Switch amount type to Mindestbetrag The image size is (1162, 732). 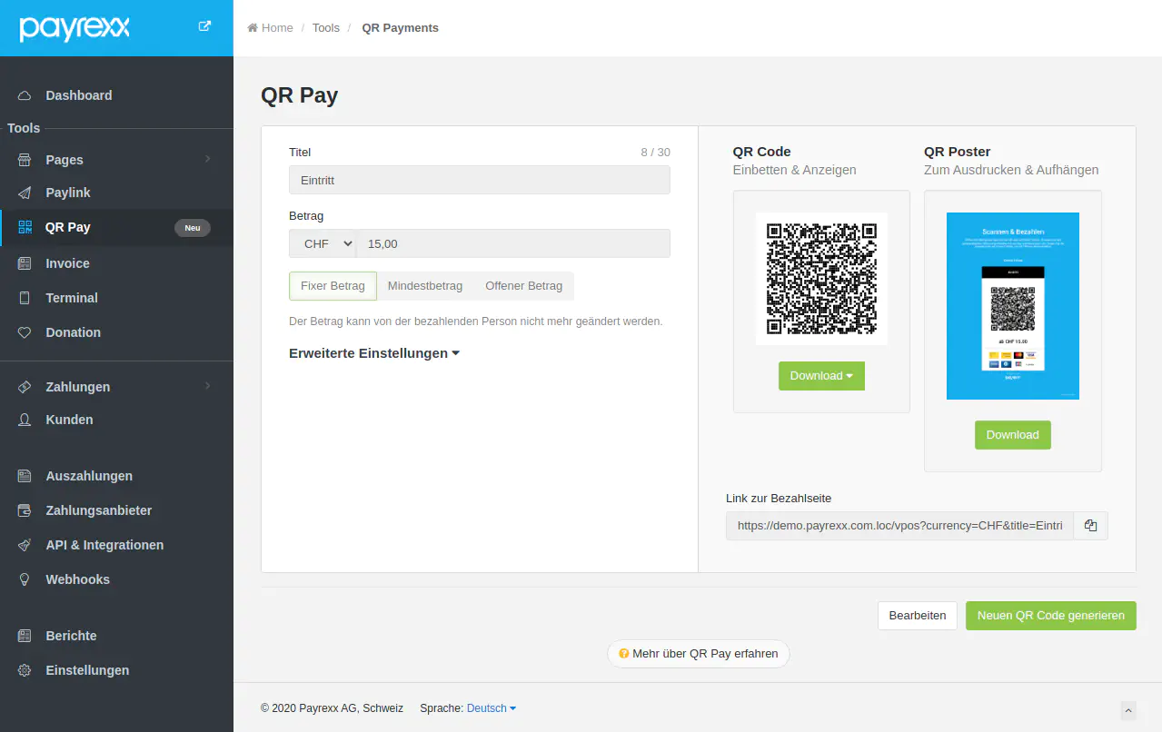(424, 286)
